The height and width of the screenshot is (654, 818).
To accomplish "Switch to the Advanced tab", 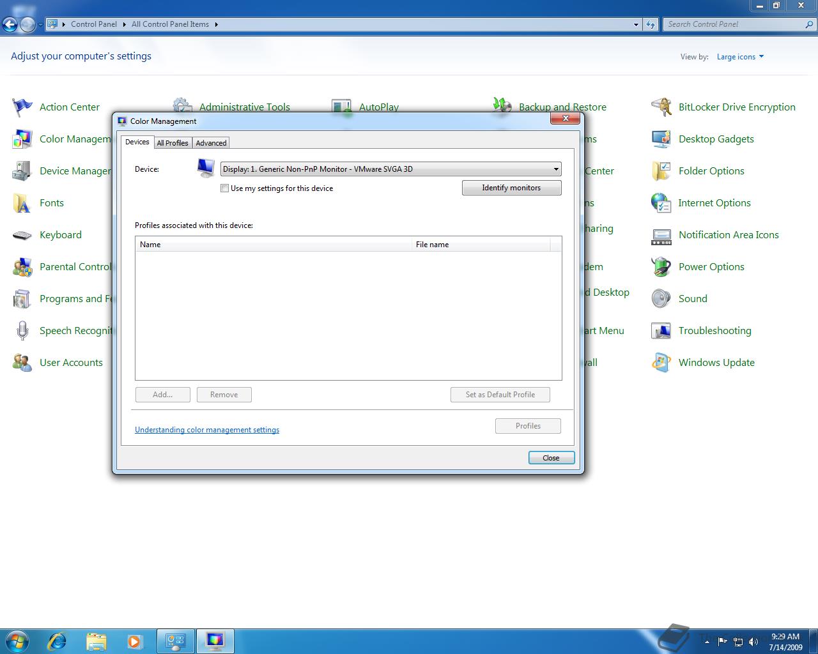I will [211, 143].
